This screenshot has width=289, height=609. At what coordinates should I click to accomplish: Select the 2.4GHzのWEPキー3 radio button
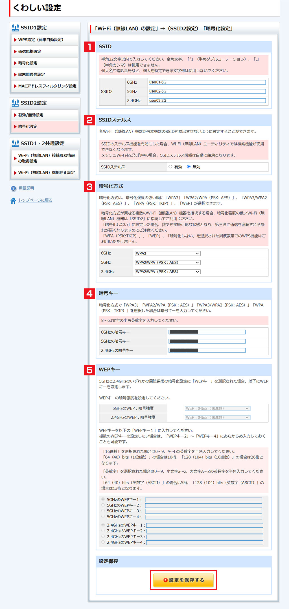point(103,536)
